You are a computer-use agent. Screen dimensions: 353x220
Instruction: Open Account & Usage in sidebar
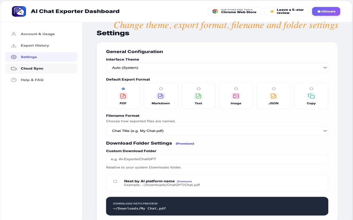(38, 34)
